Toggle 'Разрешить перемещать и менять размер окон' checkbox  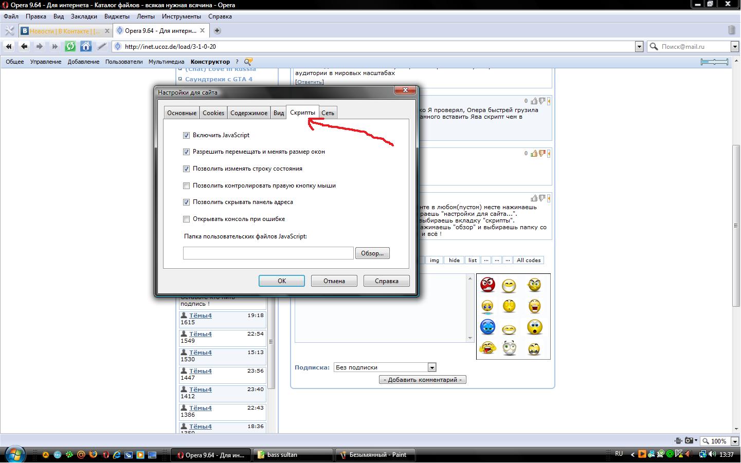click(x=186, y=152)
